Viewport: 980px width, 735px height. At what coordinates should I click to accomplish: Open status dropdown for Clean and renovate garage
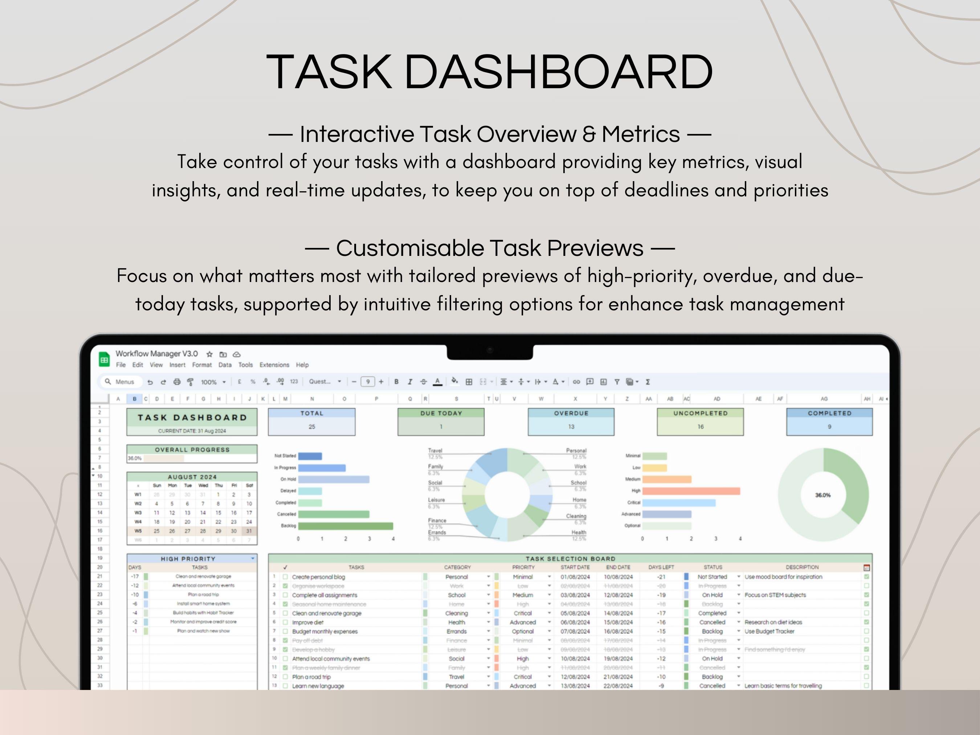(x=739, y=613)
